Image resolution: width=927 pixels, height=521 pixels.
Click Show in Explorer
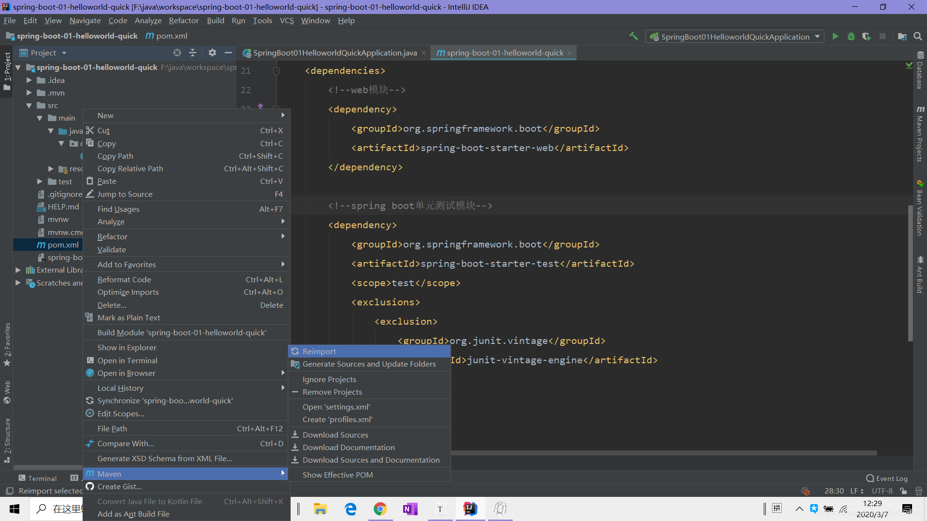[x=186, y=347]
